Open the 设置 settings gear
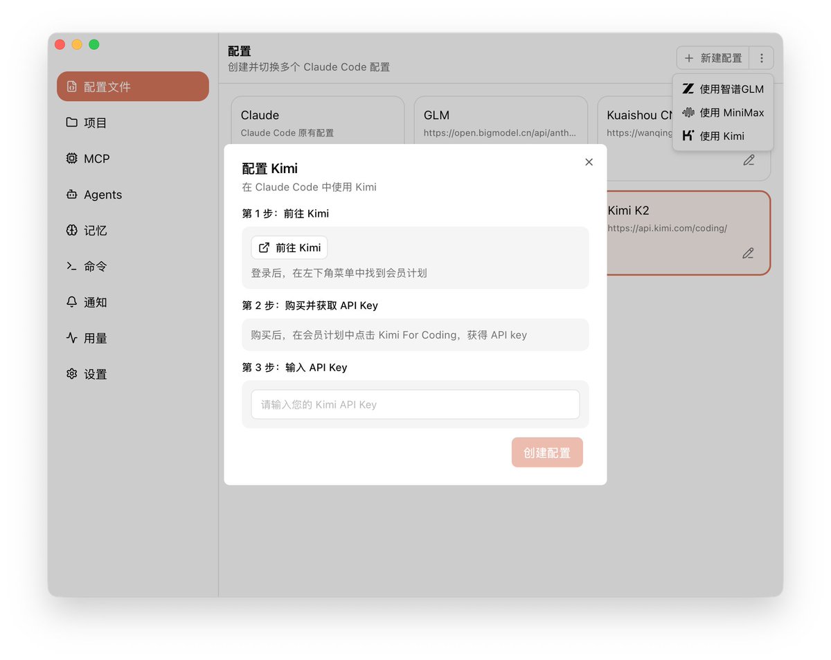Image resolution: width=831 pixels, height=660 pixels. pyautogui.click(x=71, y=374)
